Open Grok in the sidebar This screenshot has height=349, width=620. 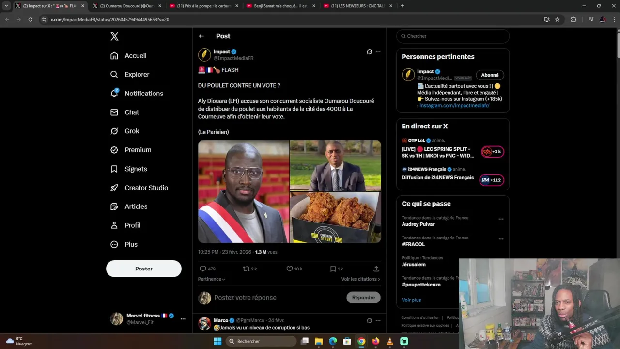click(125, 131)
